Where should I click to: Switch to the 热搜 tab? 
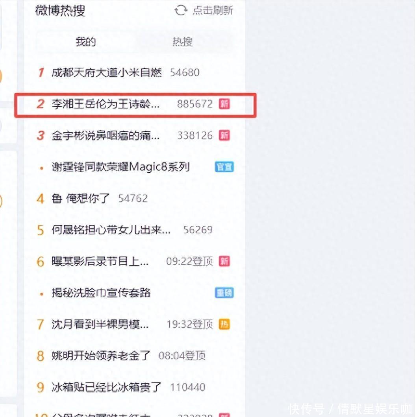pyautogui.click(x=182, y=42)
